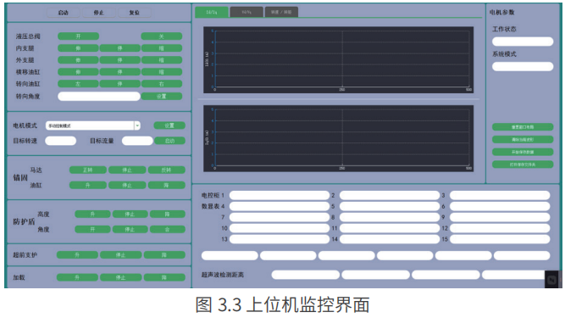Raise 防护盾 高度 with 升 button
The image size is (565, 329).
tap(92, 214)
